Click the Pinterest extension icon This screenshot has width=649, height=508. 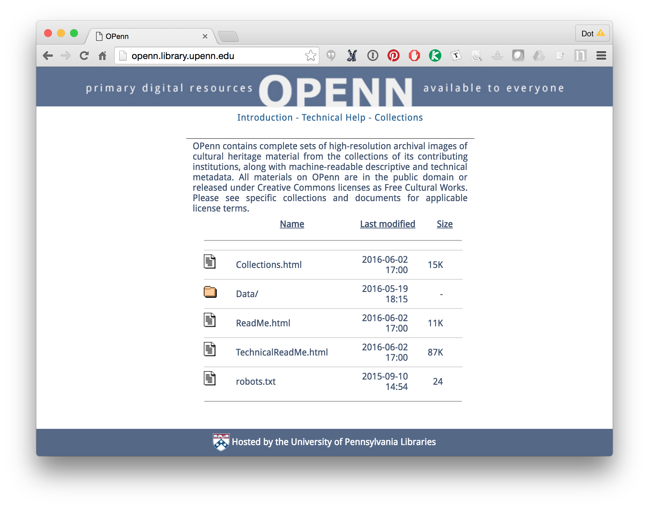tap(393, 55)
